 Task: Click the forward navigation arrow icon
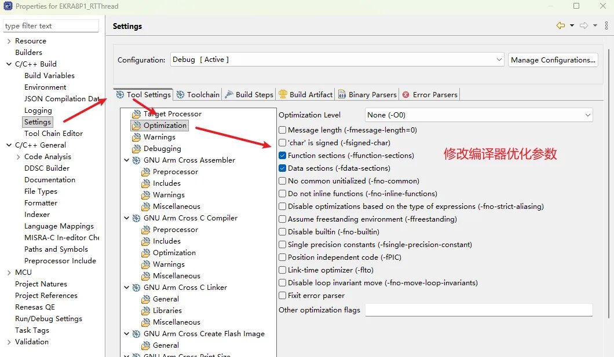point(583,25)
